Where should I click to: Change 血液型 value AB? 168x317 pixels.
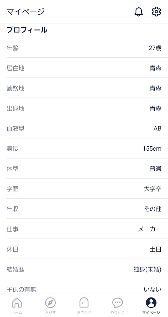click(x=157, y=128)
